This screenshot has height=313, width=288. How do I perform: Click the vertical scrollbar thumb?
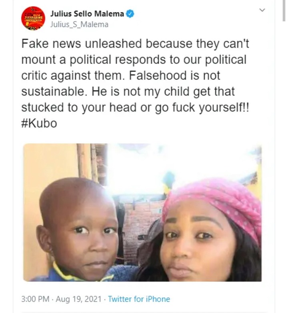[284, 10]
